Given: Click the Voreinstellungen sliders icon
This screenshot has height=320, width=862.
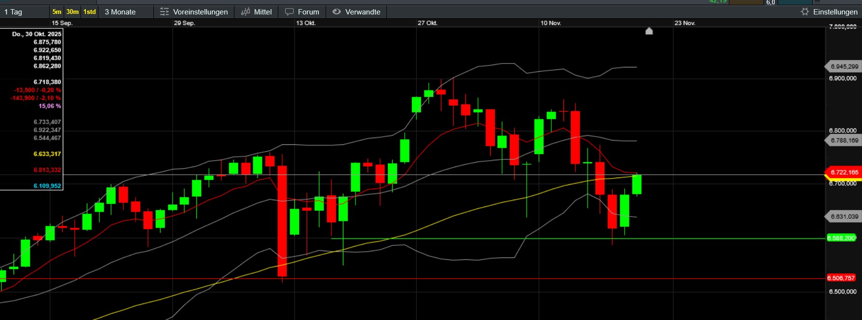Looking at the screenshot, I should pyautogui.click(x=164, y=12).
